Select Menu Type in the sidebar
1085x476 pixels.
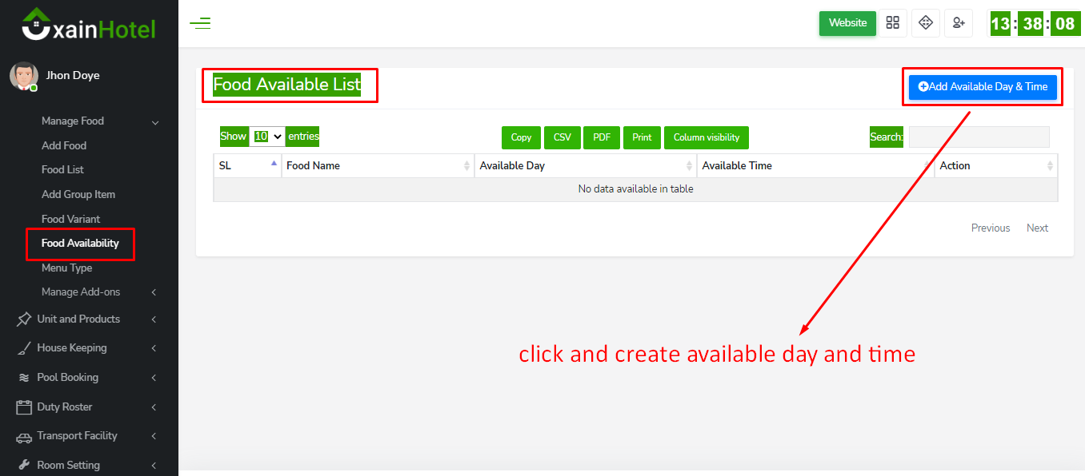pyautogui.click(x=66, y=268)
